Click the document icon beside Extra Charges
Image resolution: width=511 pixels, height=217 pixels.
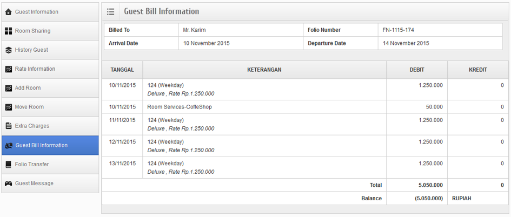click(8, 126)
